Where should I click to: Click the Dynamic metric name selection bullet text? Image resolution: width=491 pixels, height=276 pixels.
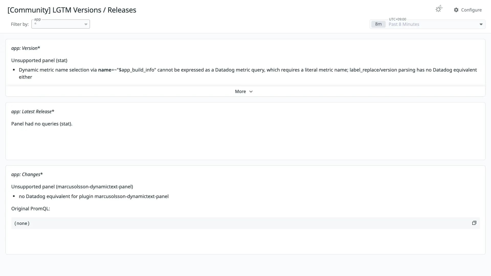pyautogui.click(x=248, y=73)
